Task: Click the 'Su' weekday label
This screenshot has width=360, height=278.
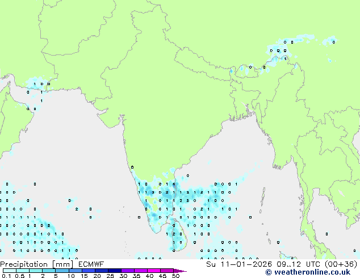Action: (x=211, y=264)
